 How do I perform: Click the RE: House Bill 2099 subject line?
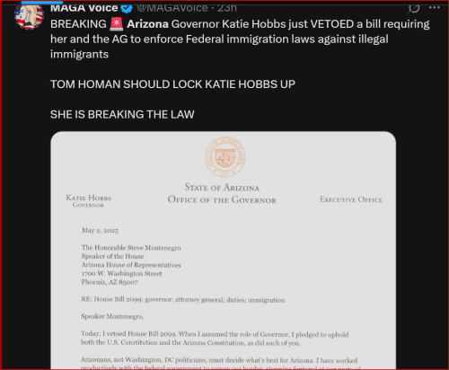(x=183, y=300)
